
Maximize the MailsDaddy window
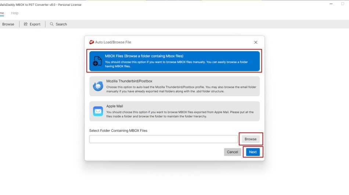(342, 4)
